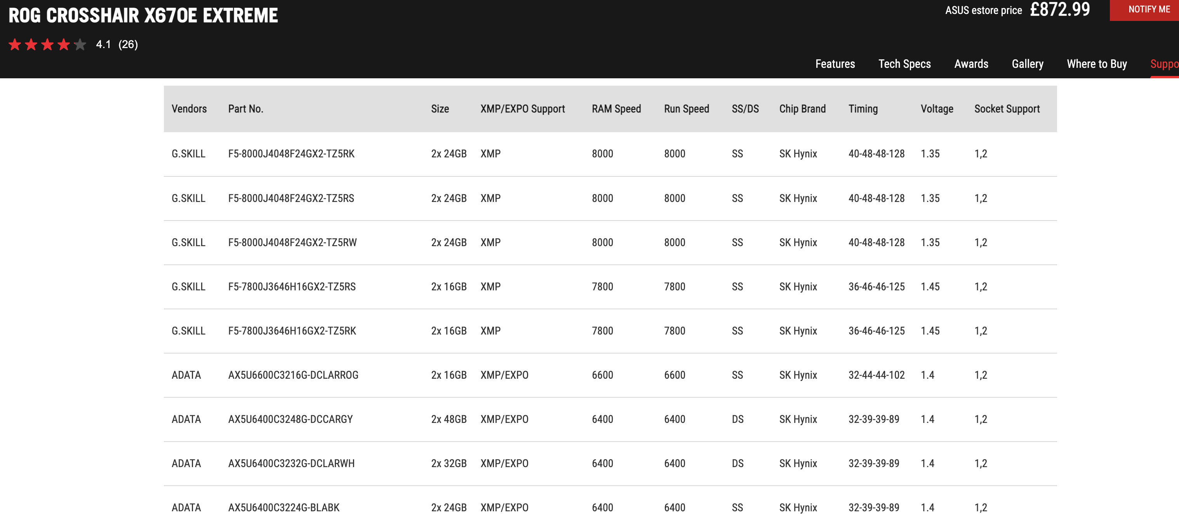Select the Support tab
The image size is (1179, 514).
click(x=1164, y=64)
